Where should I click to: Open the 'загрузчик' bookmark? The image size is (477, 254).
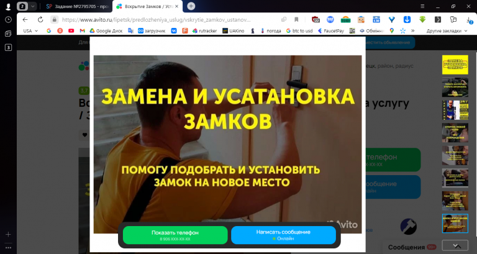[152, 30]
